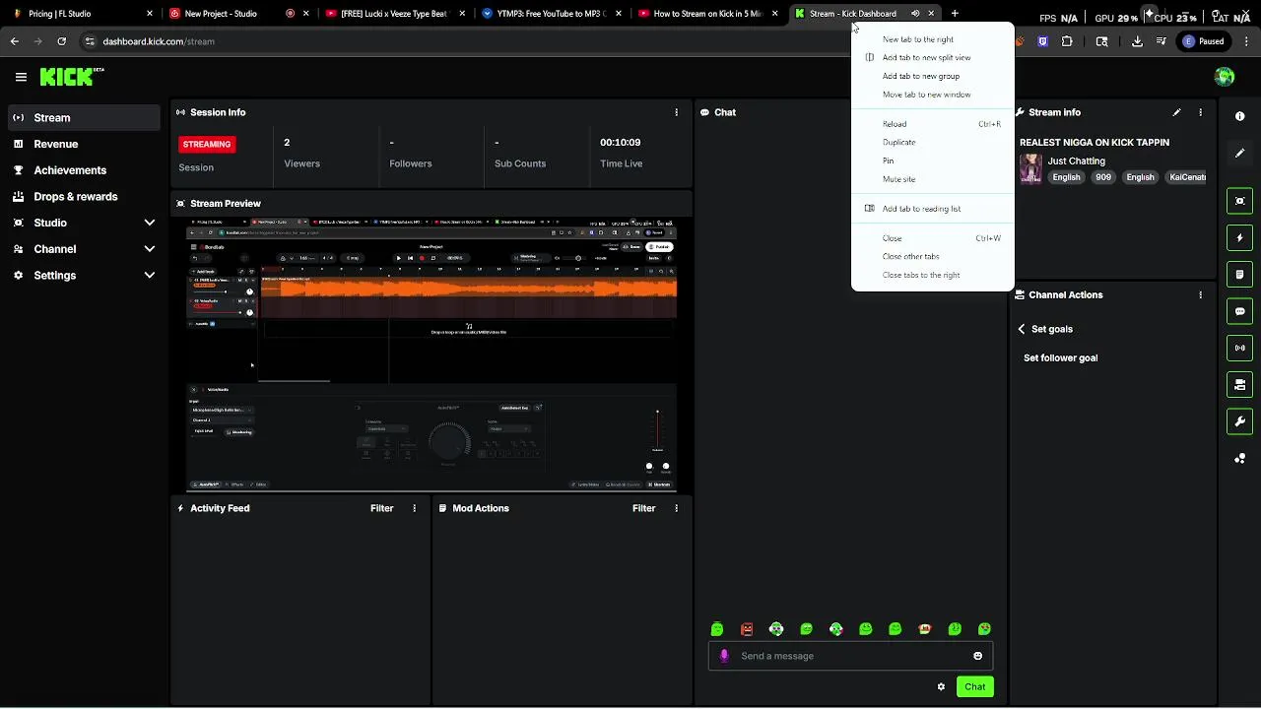Open the Mod Actions Filter
Viewport: 1261px width, 709px height.
coord(643,508)
